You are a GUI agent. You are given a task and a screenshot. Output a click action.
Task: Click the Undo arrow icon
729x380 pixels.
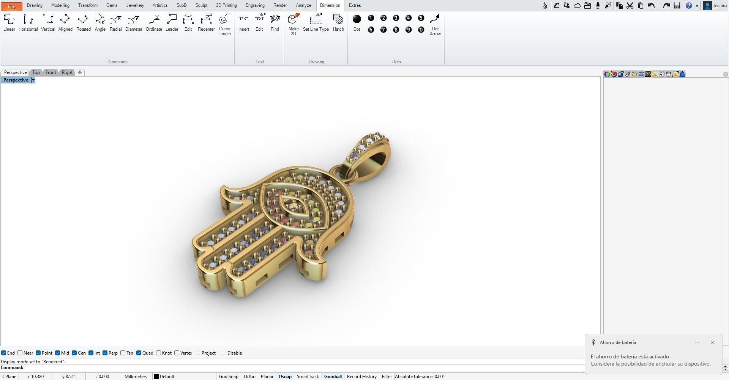[652, 5]
